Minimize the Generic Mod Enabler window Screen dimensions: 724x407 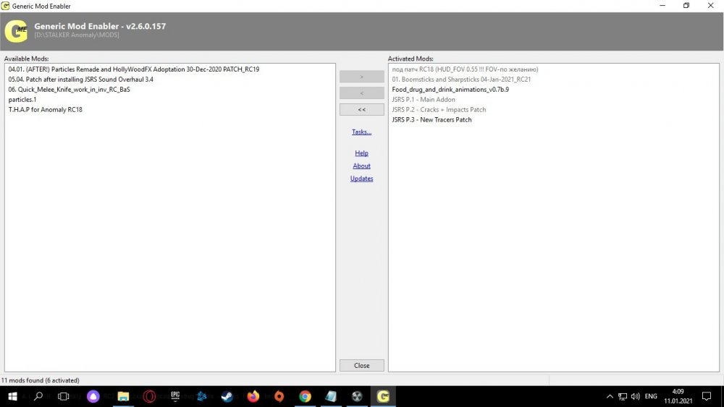point(662,6)
